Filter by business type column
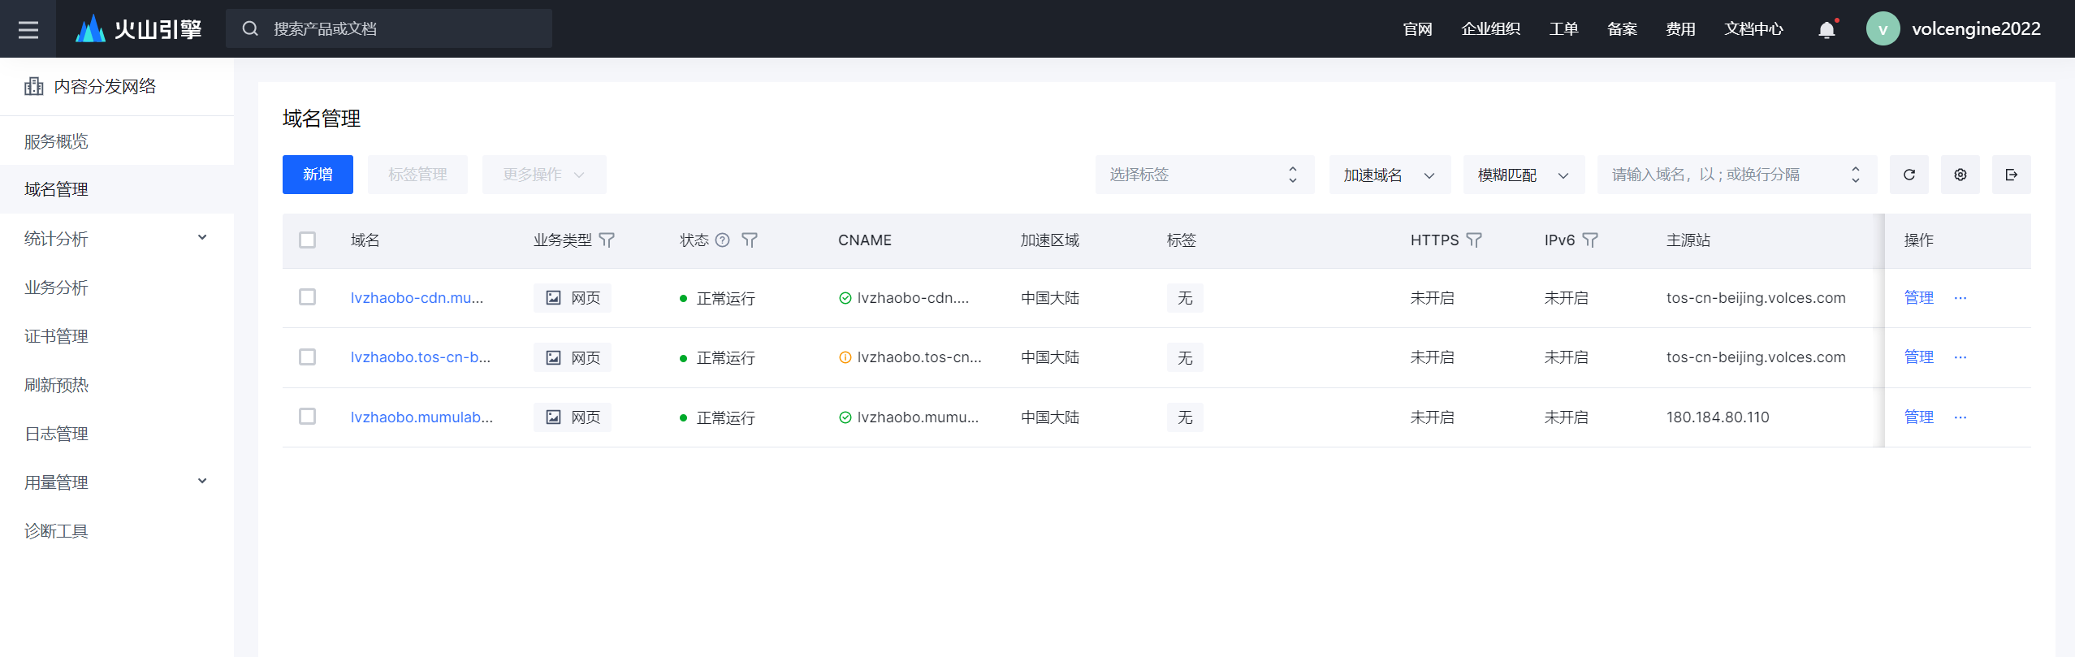 click(607, 240)
